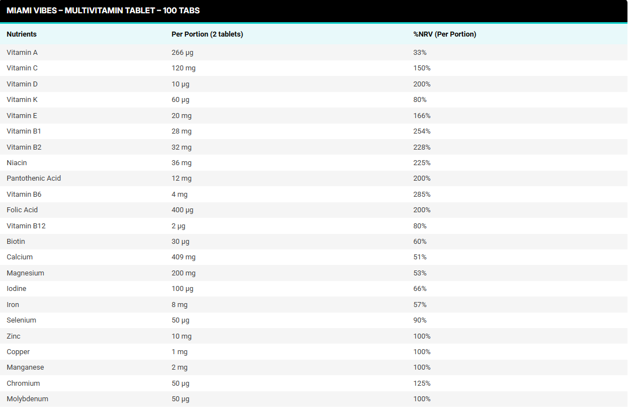This screenshot has width=628, height=409.
Task: Click the Nutrients column header
Action: coord(22,34)
